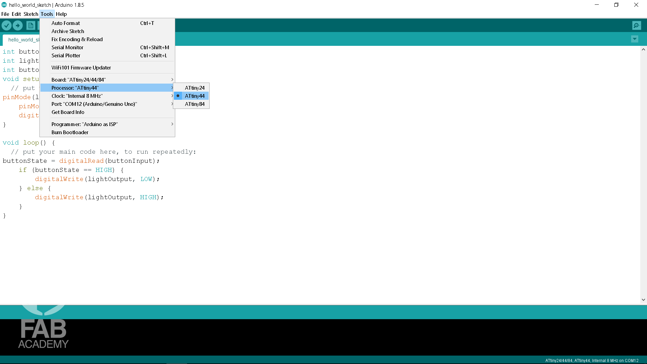Screen dimensions: 647x364
Task: Click the board status text in footer
Action: [x=592, y=360]
